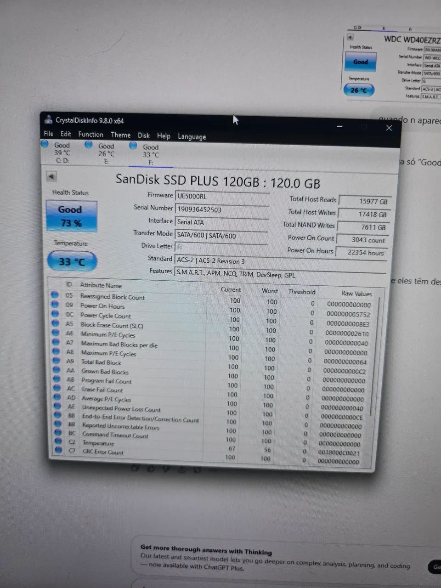
Task: Click the Total Host Reads value 15977 GB
Action: (x=365, y=201)
